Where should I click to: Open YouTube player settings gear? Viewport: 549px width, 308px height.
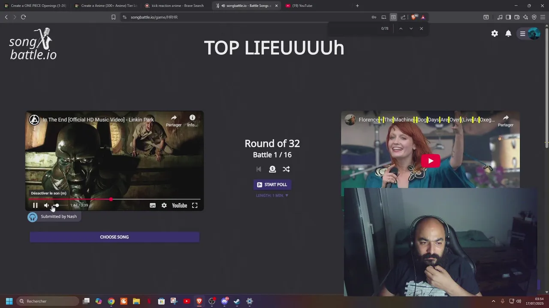click(164, 205)
